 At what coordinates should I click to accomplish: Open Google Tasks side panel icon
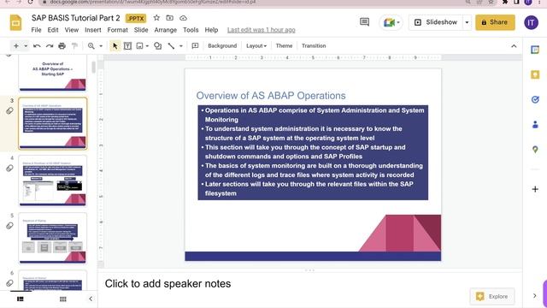535,100
